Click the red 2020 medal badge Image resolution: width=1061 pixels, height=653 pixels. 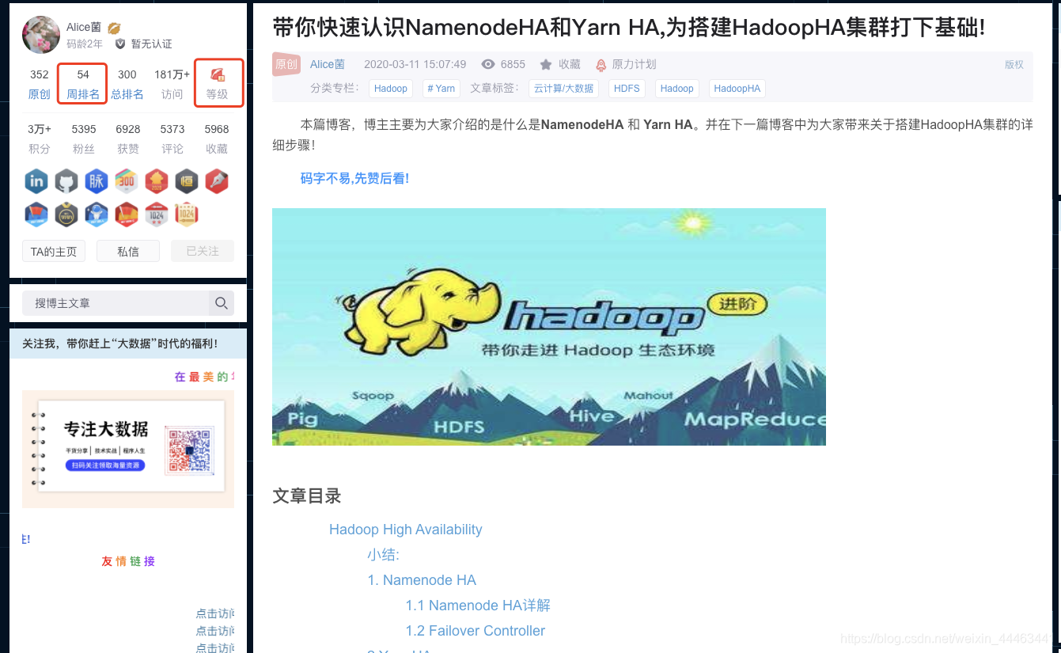(x=157, y=181)
